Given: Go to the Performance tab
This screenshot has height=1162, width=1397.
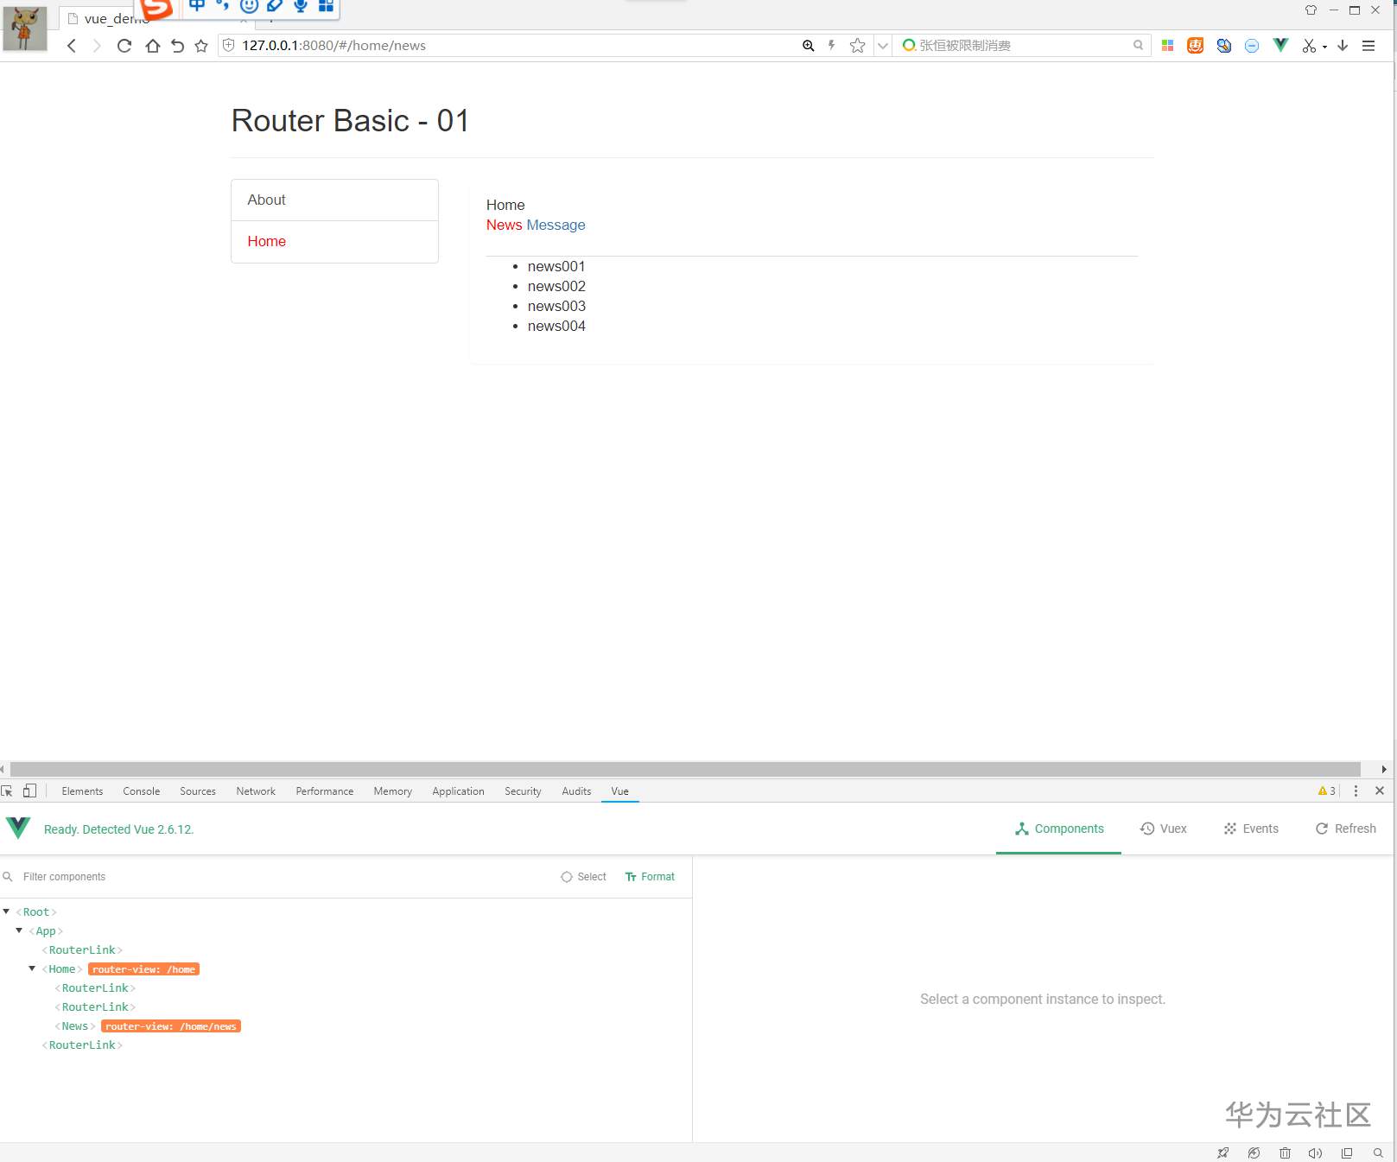Looking at the screenshot, I should coord(325,791).
